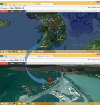This screenshot has height=105, width=100.
Task: Click the Web-EOC logo emblem above the Korea map
Action: pyautogui.click(x=2, y=8)
